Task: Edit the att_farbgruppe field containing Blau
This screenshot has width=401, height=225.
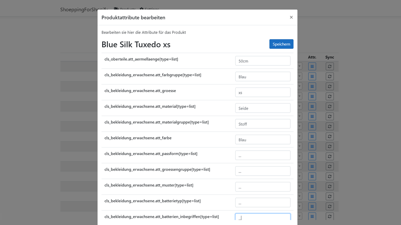Action: click(263, 77)
